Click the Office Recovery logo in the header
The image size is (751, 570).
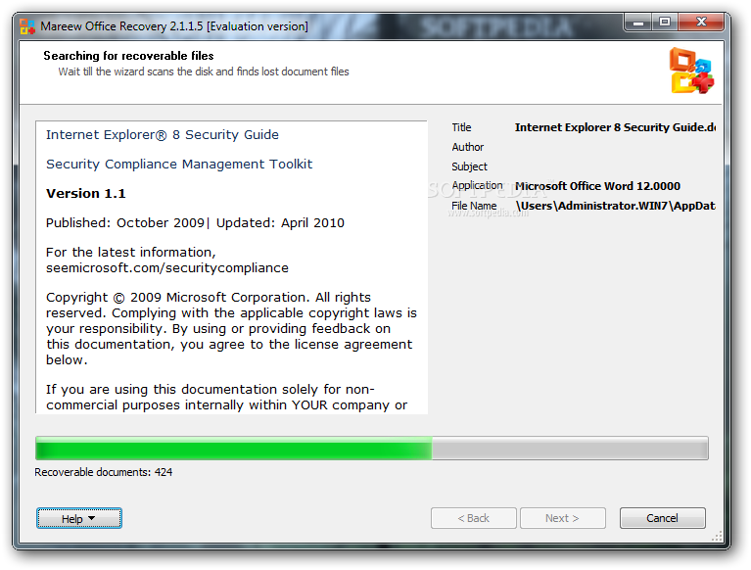[x=691, y=71]
